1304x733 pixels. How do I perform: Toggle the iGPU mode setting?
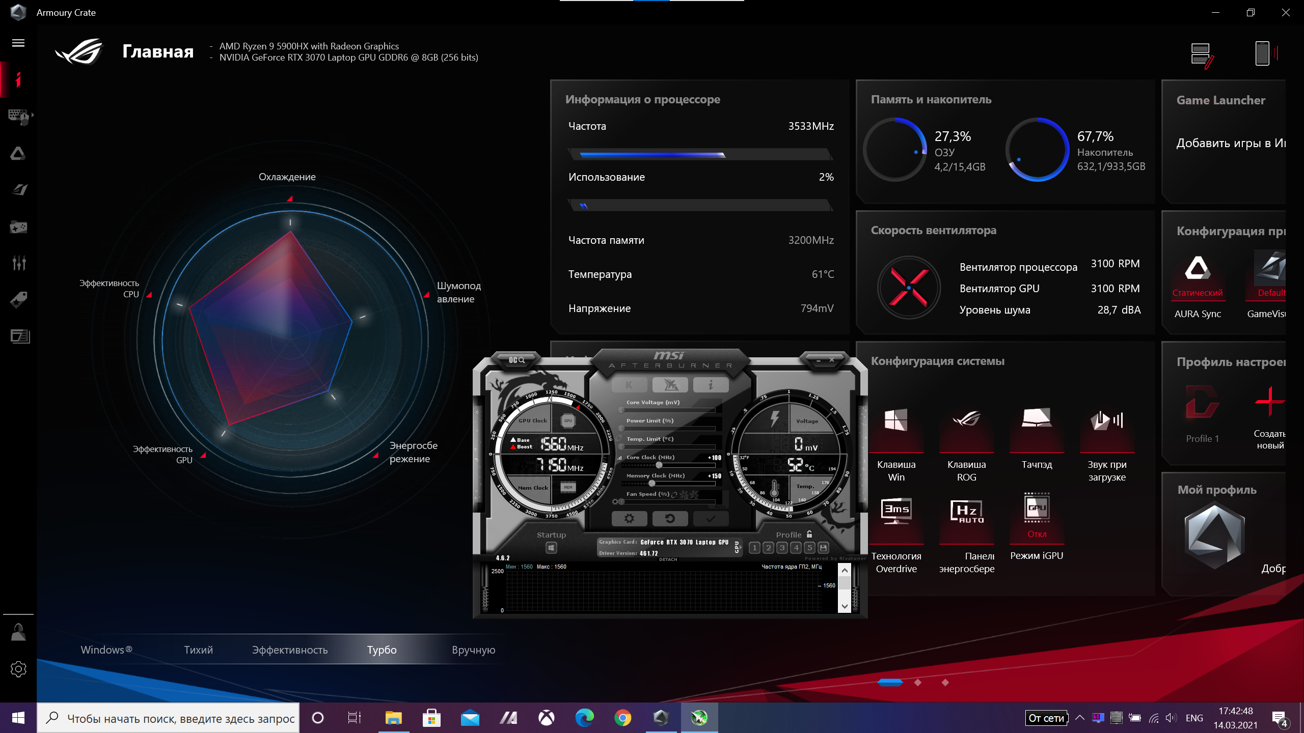(x=1037, y=527)
